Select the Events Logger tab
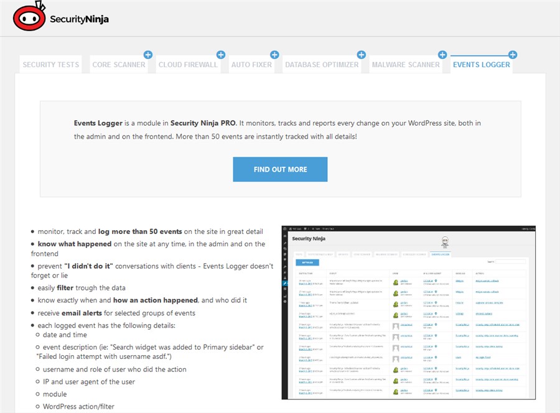The width and height of the screenshot is (560, 413). tap(482, 65)
